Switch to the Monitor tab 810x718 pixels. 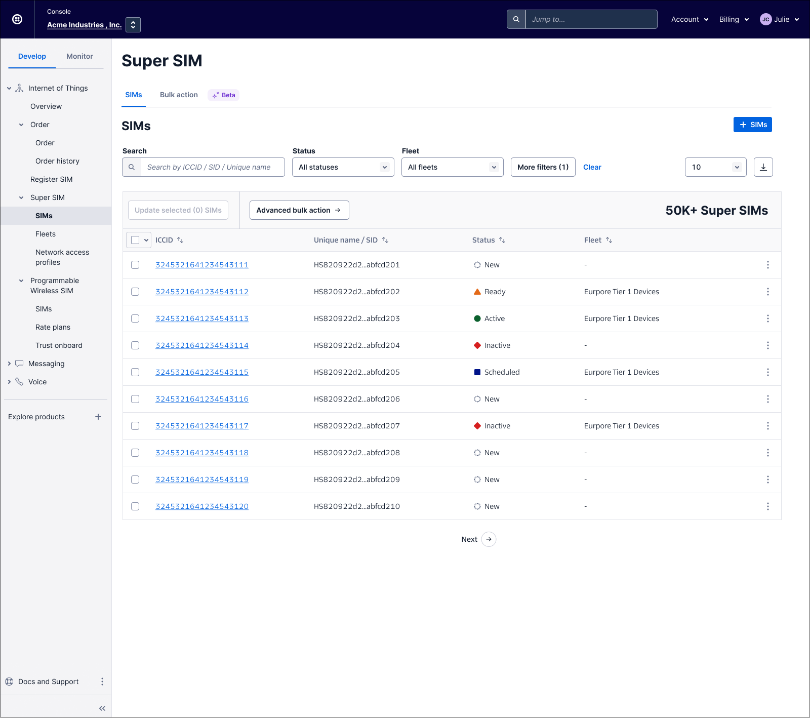click(79, 56)
